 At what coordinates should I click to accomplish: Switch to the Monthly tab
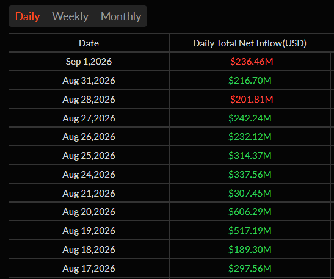tap(121, 16)
